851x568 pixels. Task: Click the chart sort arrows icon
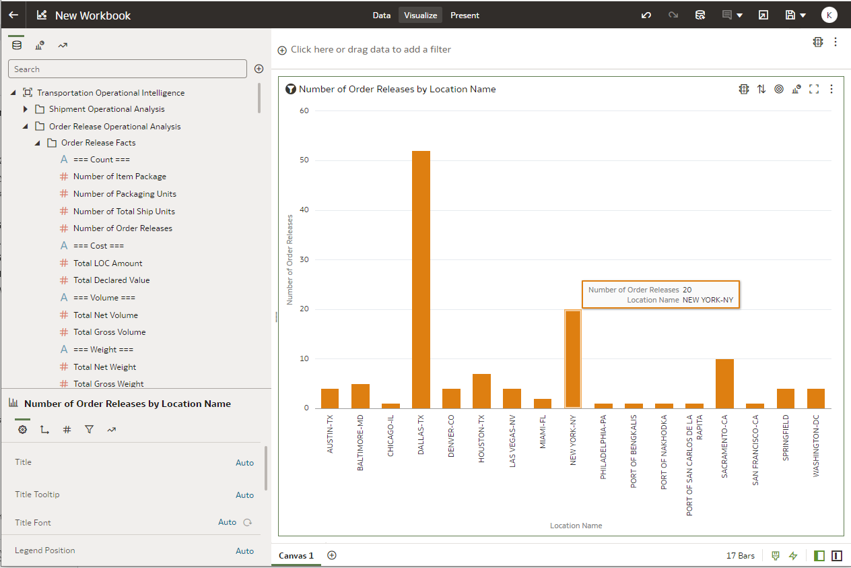(x=761, y=89)
